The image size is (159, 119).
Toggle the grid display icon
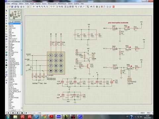[x=30, y=7]
